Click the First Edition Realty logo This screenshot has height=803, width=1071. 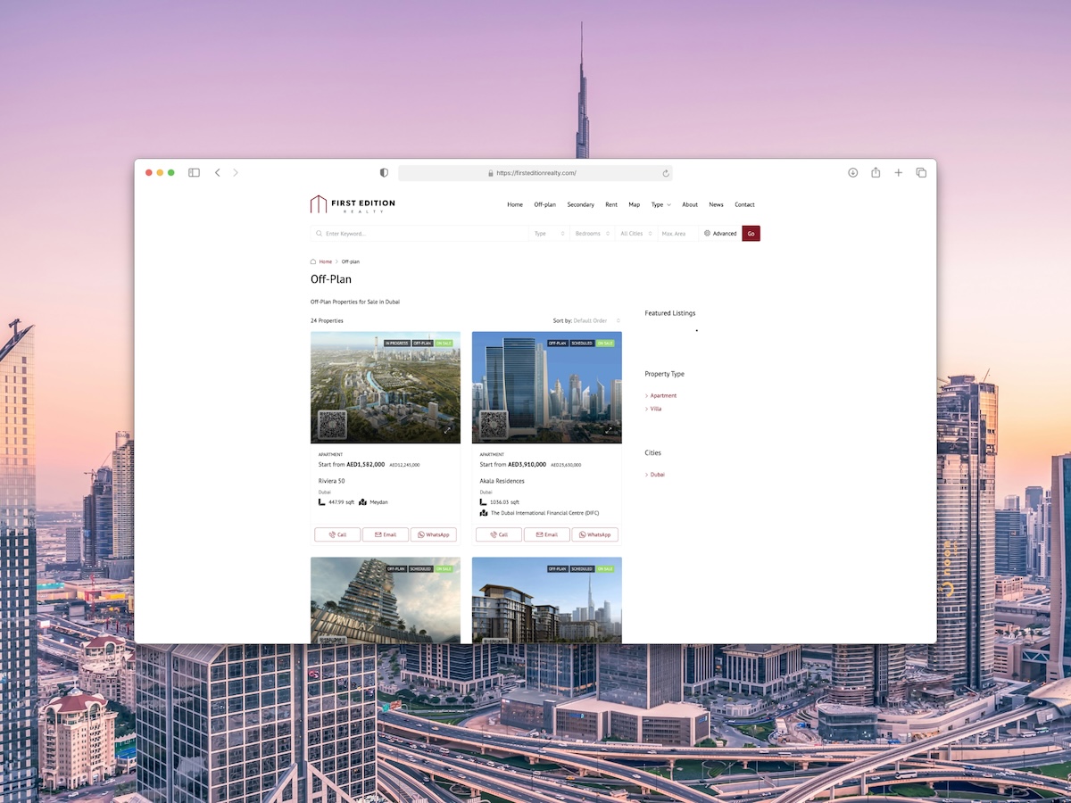point(353,204)
